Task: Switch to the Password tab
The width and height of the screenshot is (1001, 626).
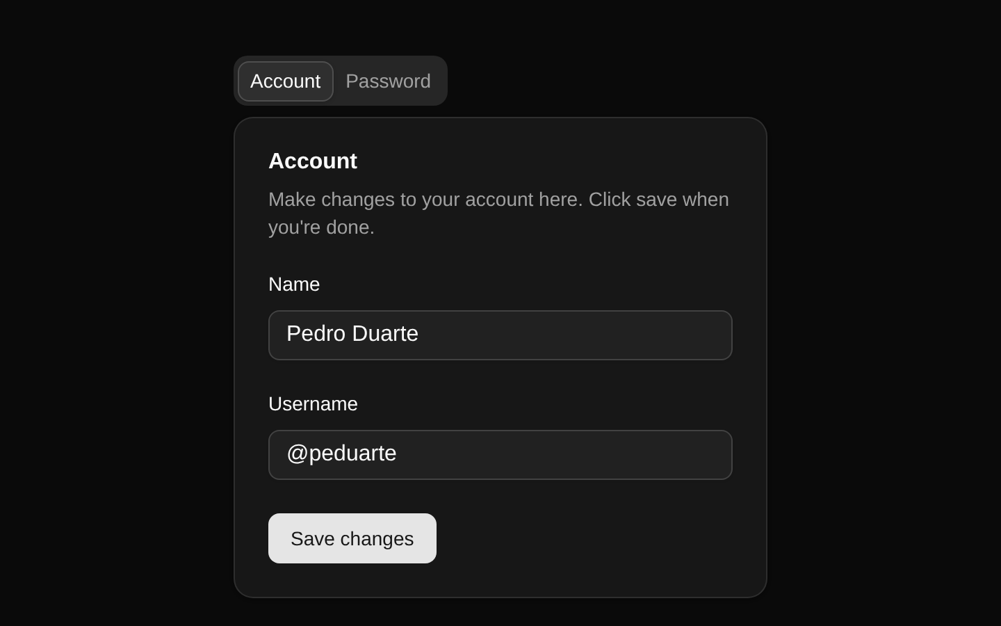Action: 388,81
